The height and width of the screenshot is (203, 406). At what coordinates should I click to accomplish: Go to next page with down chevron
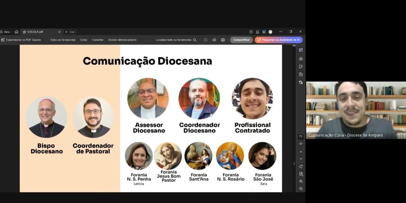(x=301, y=159)
